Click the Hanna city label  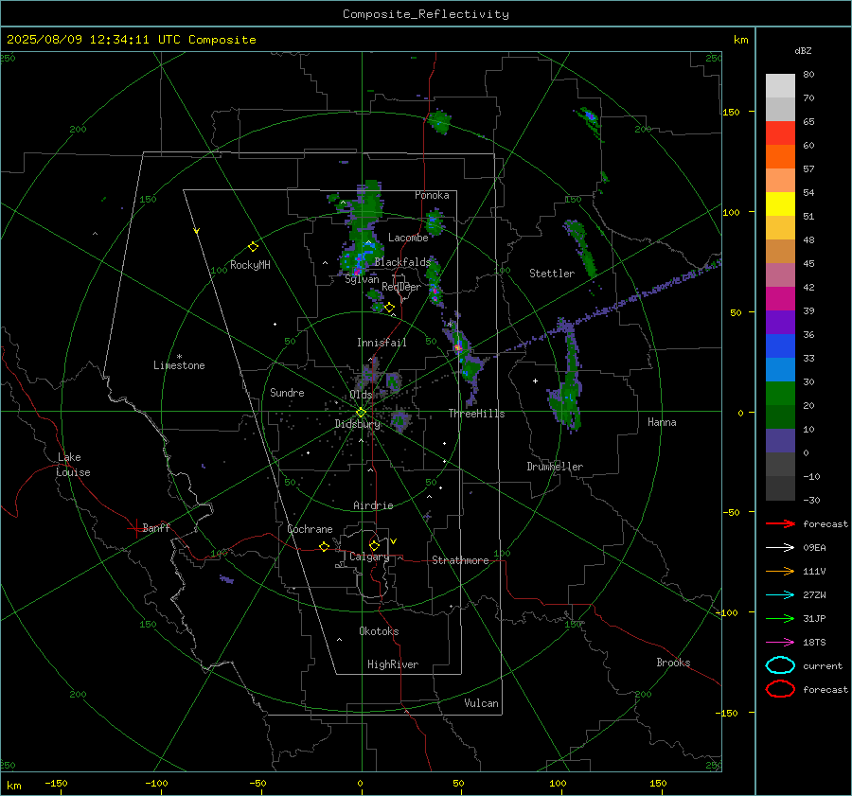pyautogui.click(x=662, y=422)
